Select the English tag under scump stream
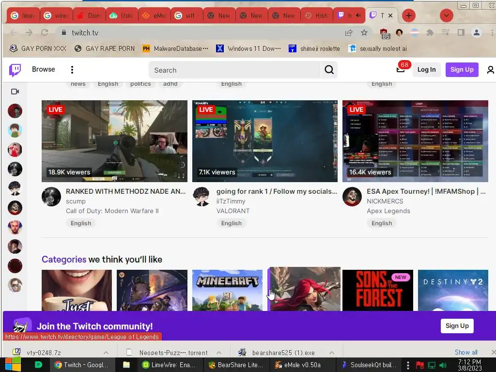This screenshot has width=496, height=372. pos(81,223)
